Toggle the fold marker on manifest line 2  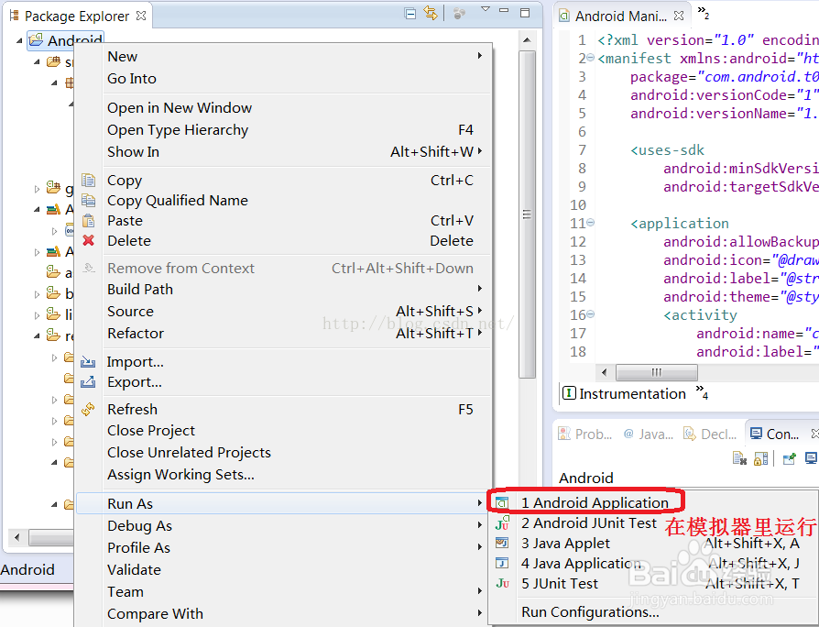(590, 58)
